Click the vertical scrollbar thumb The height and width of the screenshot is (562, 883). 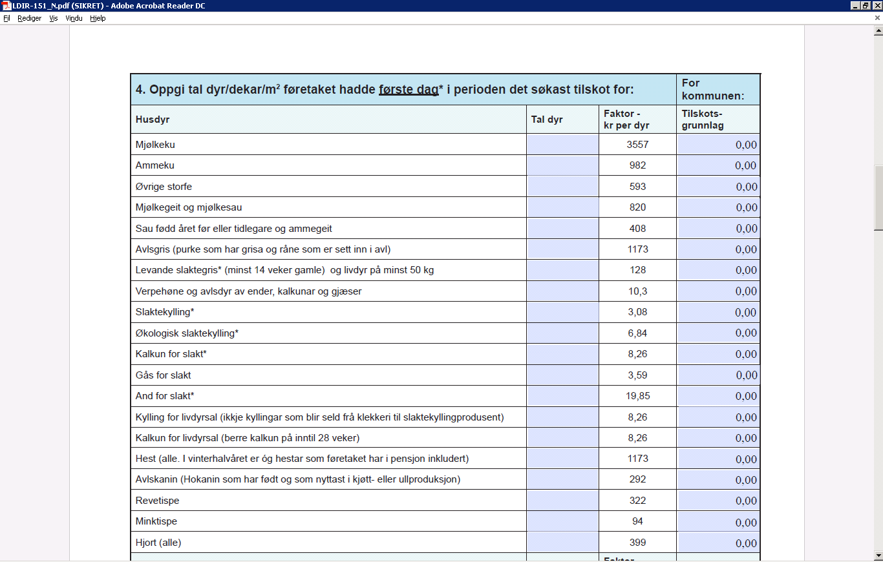[878, 198]
